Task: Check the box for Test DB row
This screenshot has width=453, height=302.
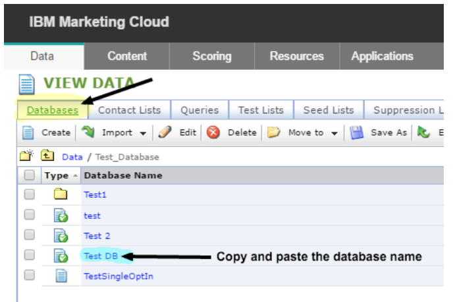Action: click(30, 255)
